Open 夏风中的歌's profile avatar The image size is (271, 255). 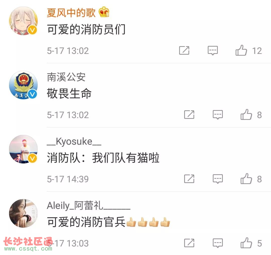pos(23,21)
